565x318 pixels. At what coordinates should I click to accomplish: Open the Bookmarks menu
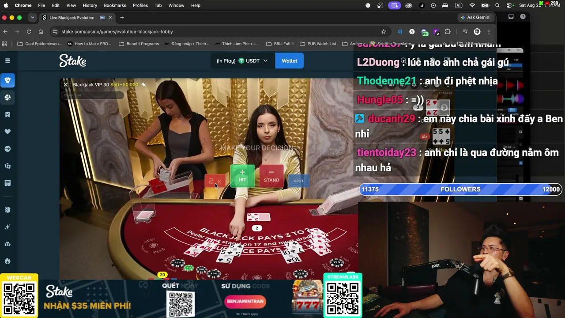(x=115, y=5)
